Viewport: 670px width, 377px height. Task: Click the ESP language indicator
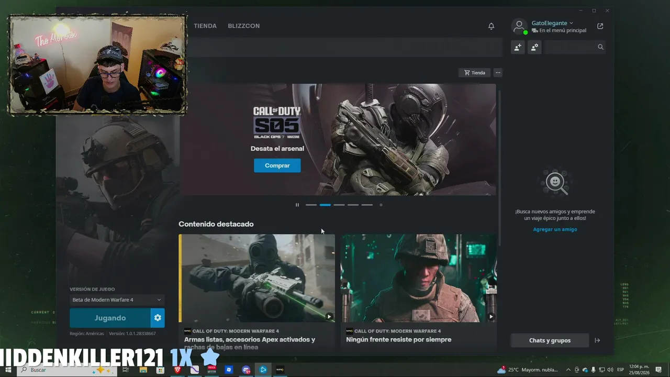pyautogui.click(x=621, y=370)
